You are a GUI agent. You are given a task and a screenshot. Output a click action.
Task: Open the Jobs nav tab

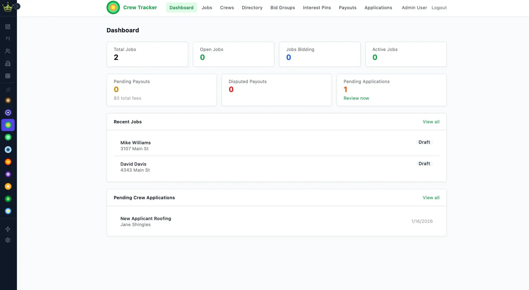tap(207, 7)
